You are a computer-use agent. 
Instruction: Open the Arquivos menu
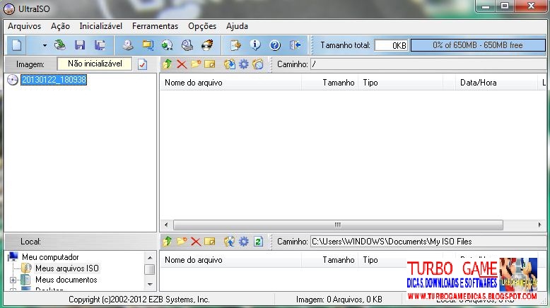pos(24,26)
